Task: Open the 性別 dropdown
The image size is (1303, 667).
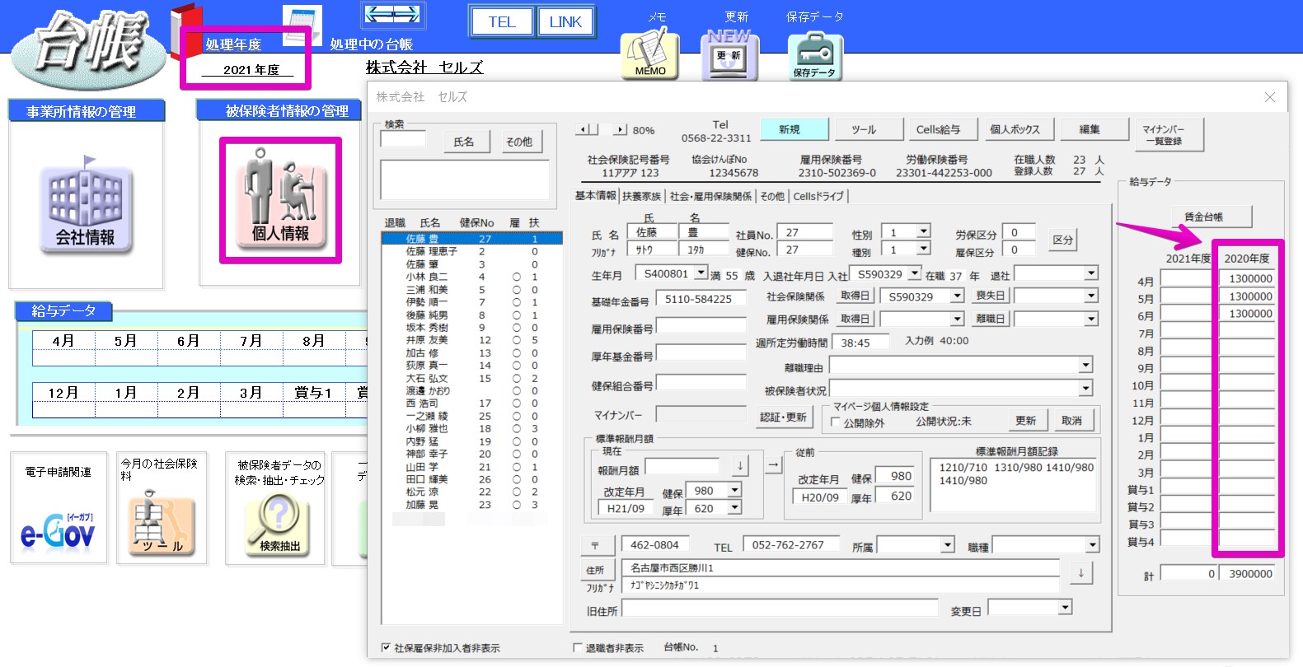Action: [924, 231]
